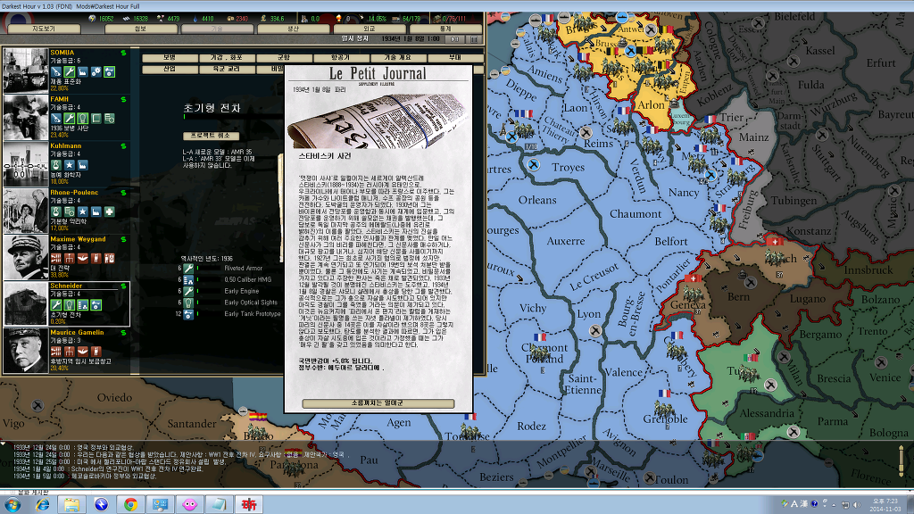Image resolution: width=914 pixels, height=514 pixels.
Task: Click 0.50 Caliber HMG component icon
Action: [188, 279]
